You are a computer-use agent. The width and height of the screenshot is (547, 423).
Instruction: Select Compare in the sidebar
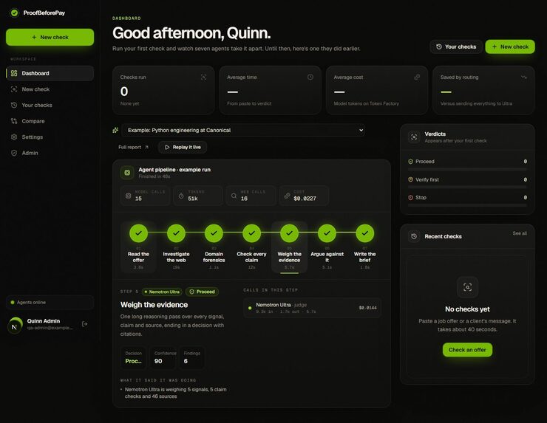[x=50, y=121]
